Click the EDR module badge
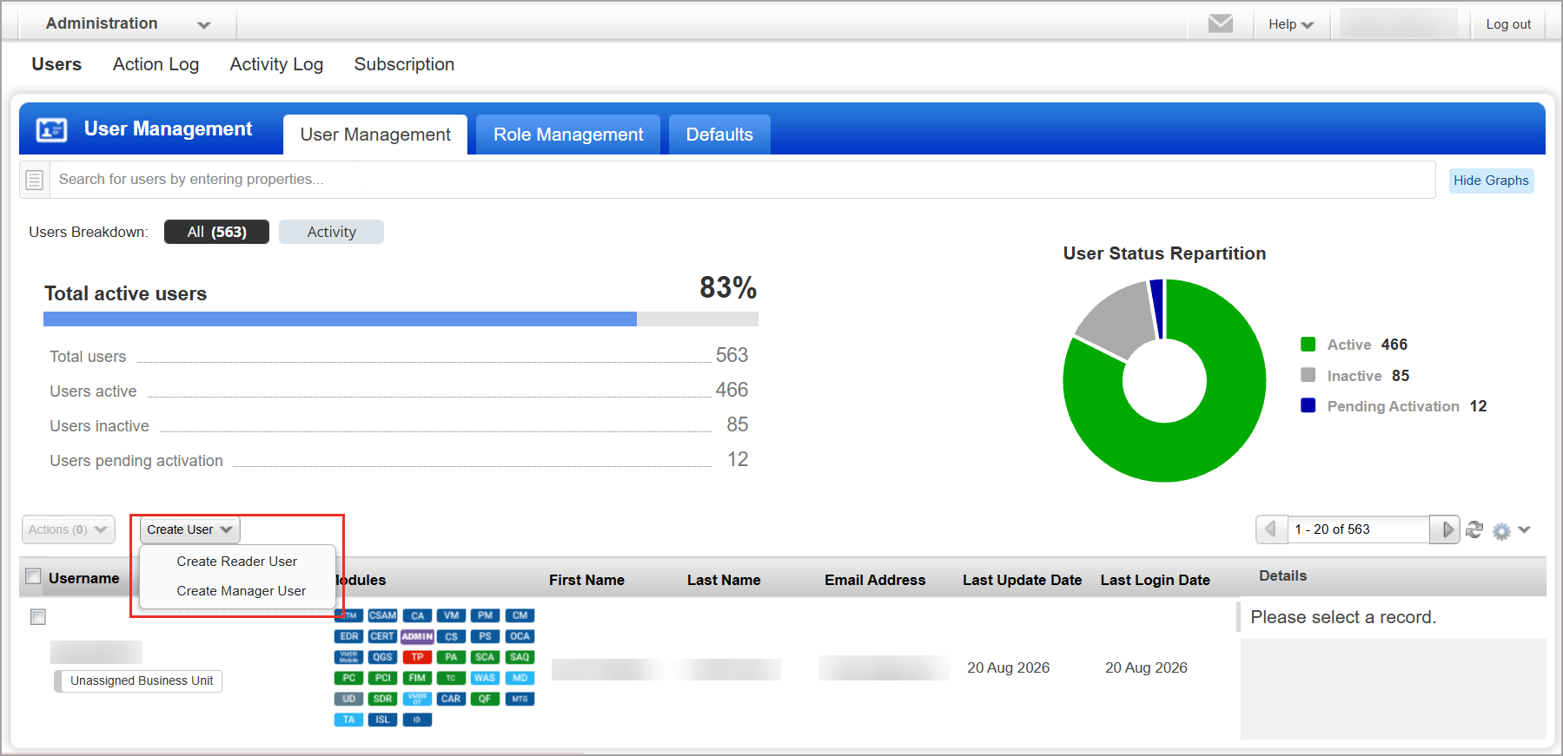The height and width of the screenshot is (756, 1563). click(x=348, y=636)
